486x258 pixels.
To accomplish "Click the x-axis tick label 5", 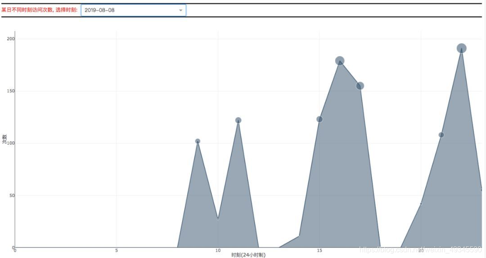I will 117,250.
